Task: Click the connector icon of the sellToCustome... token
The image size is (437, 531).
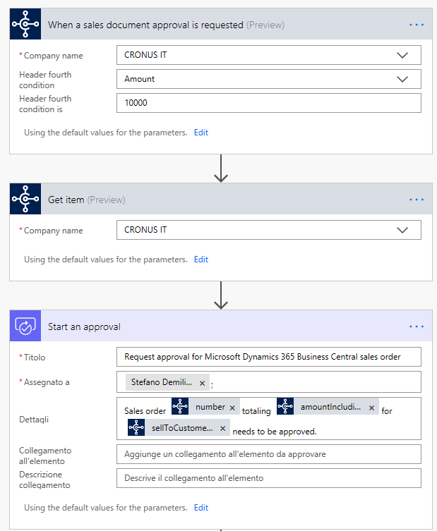Action: click(x=136, y=427)
